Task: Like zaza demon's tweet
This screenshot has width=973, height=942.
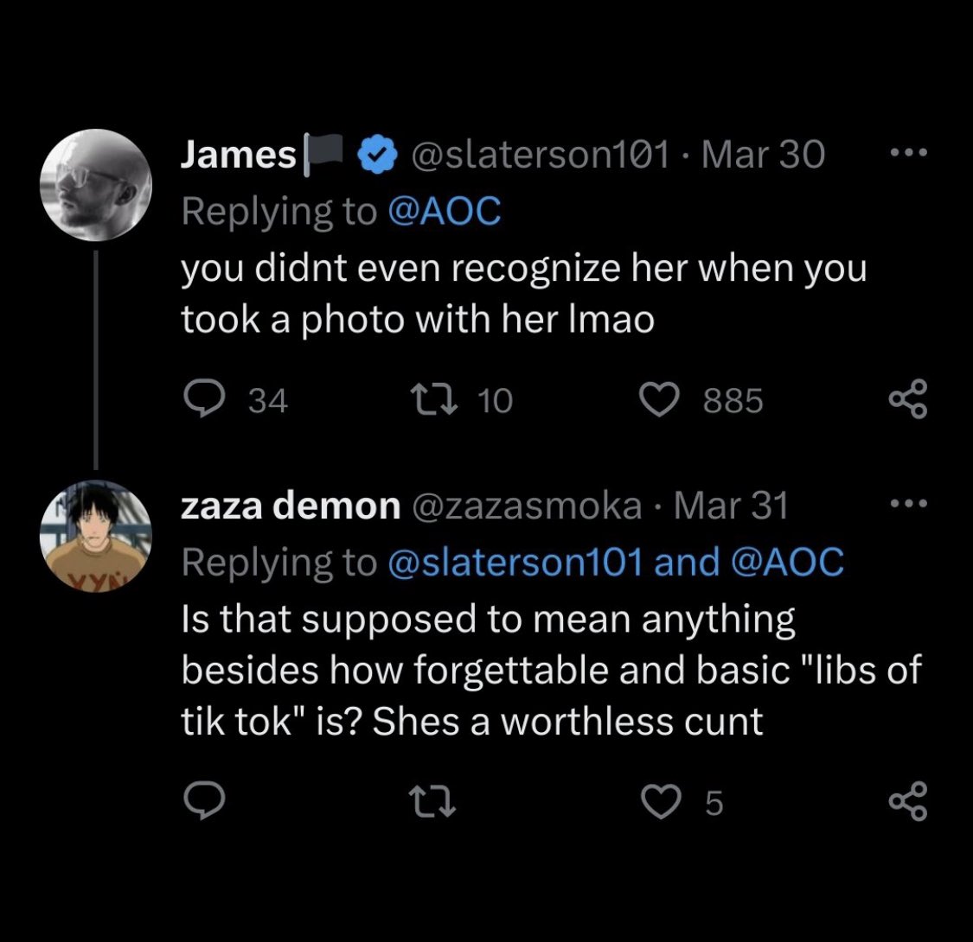Action: [660, 802]
